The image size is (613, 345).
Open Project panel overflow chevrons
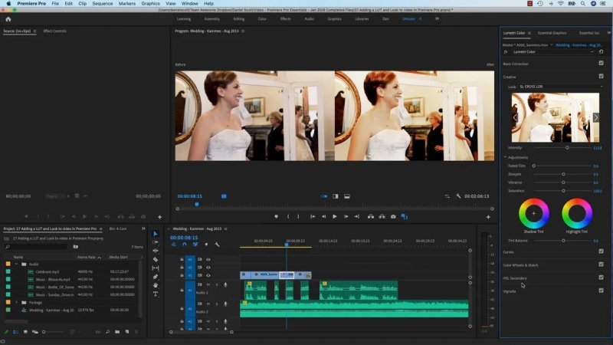[143, 228]
